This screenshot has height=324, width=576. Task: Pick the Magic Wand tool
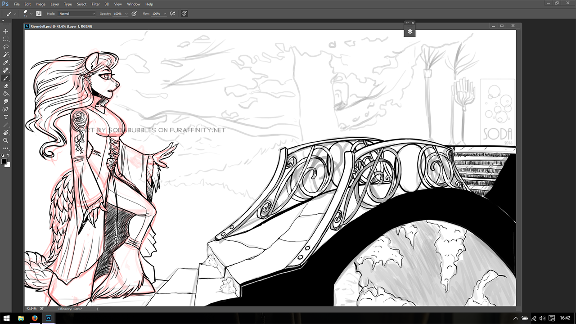point(6,54)
